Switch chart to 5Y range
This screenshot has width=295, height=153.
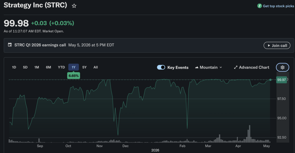click(84, 67)
